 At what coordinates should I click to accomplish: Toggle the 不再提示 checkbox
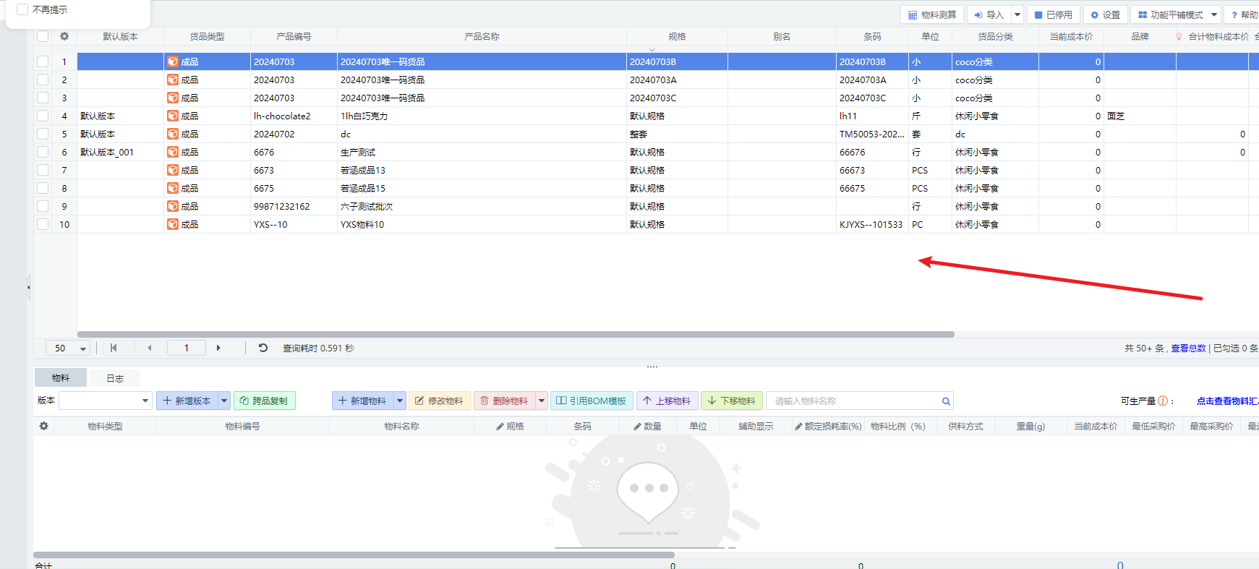(x=22, y=9)
